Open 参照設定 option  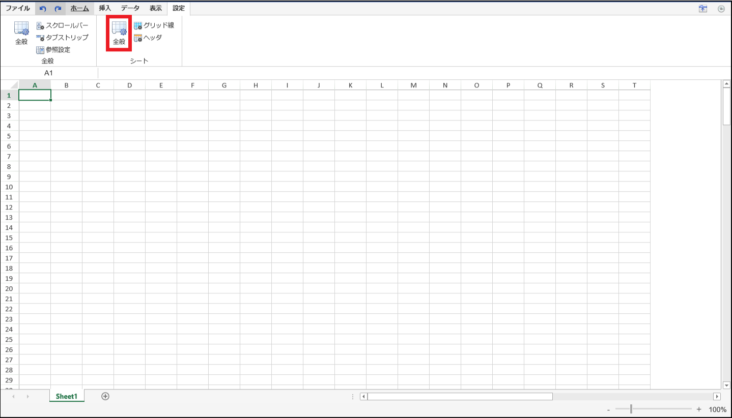(x=53, y=50)
